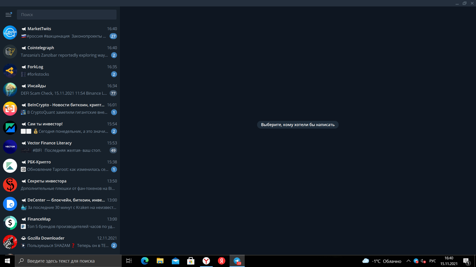
Task: Click the Windows taskbar search box
Action: click(x=68, y=261)
